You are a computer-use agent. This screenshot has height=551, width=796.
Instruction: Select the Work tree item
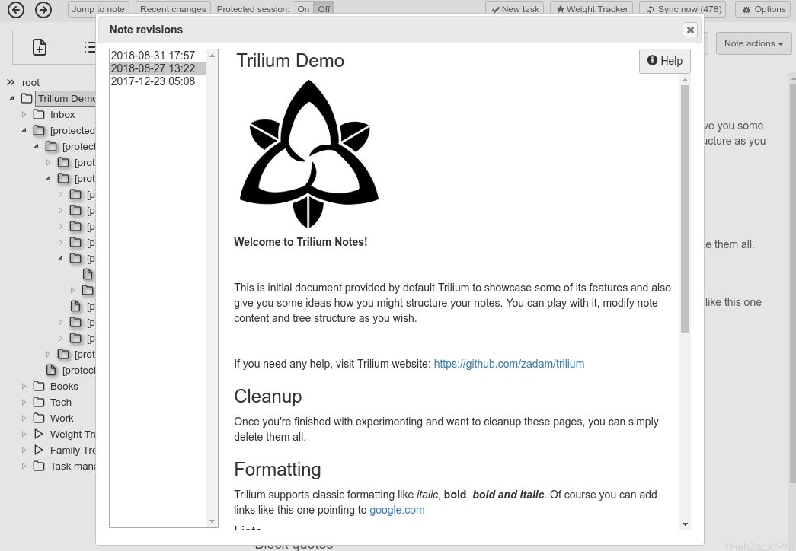pos(62,418)
